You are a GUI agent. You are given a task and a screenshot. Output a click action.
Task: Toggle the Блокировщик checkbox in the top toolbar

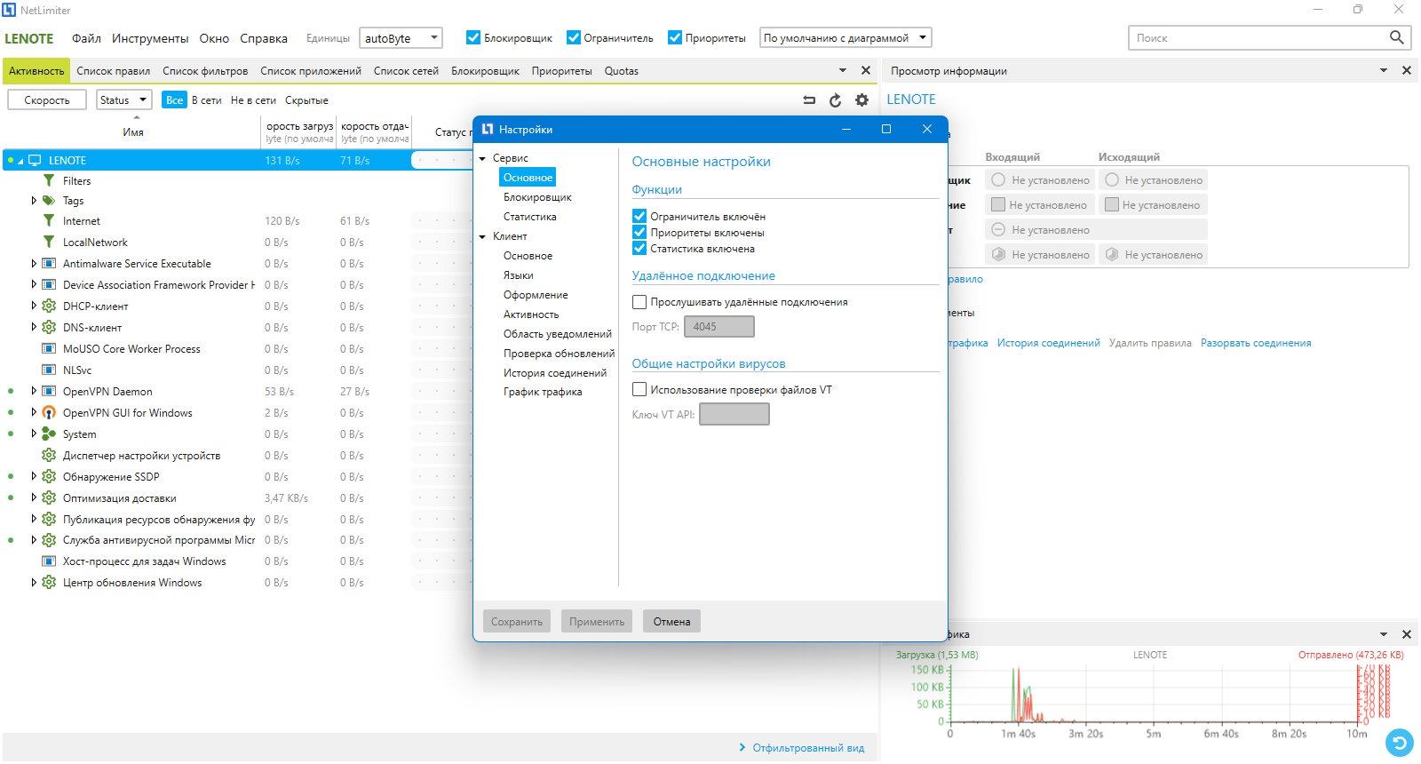pos(473,37)
